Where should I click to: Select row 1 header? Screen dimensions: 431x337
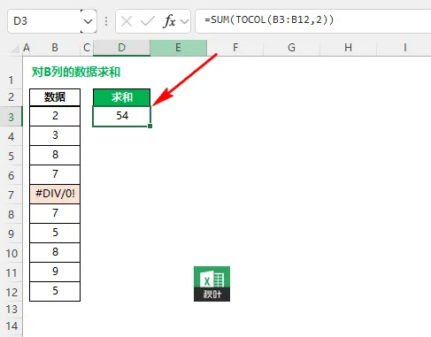[x=12, y=73]
